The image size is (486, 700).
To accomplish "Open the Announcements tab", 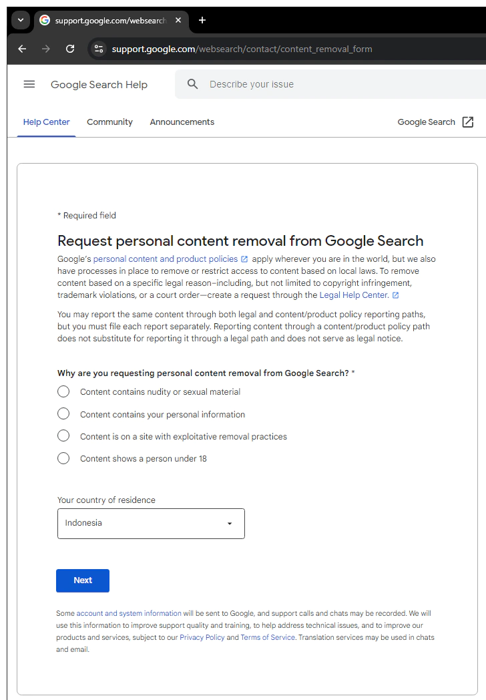I will pyautogui.click(x=182, y=122).
